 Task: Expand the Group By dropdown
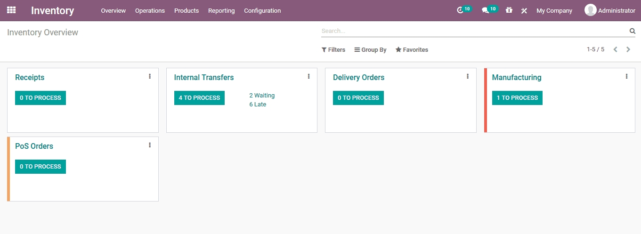[370, 50]
